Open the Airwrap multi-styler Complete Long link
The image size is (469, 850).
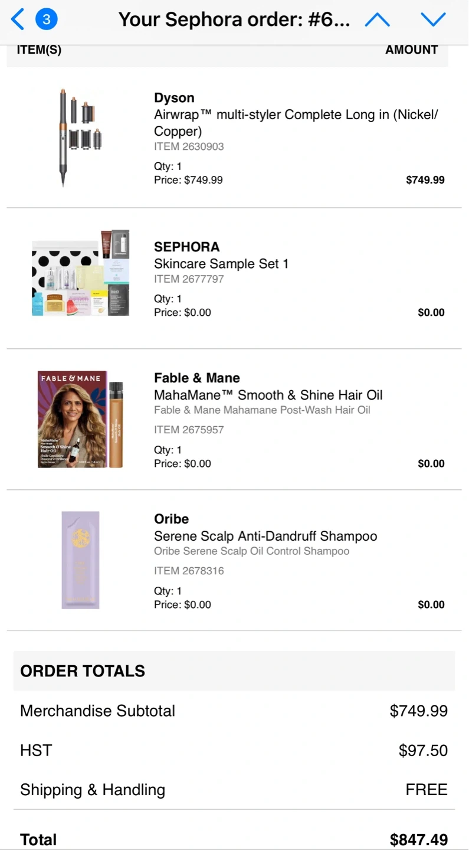pyautogui.click(x=296, y=123)
